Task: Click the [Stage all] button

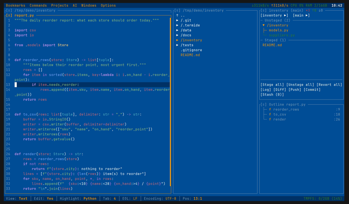Action: (272, 85)
